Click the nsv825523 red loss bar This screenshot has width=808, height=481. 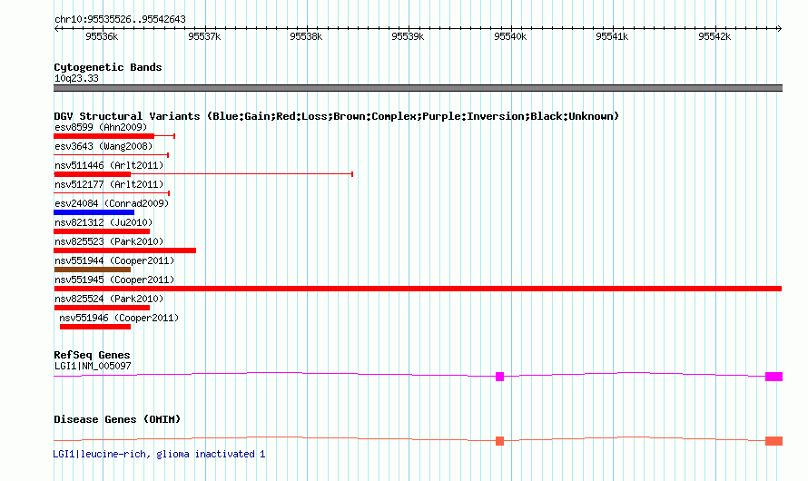point(124,250)
